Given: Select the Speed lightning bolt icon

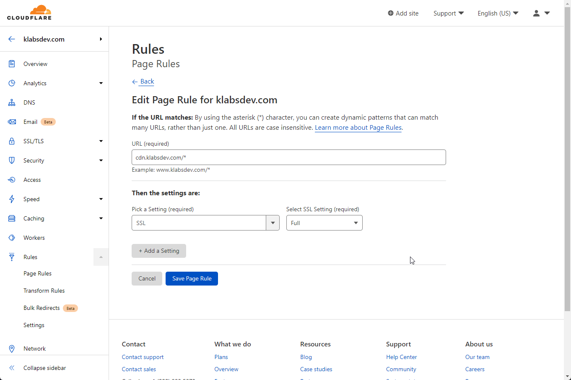Looking at the screenshot, I should pyautogui.click(x=12, y=199).
